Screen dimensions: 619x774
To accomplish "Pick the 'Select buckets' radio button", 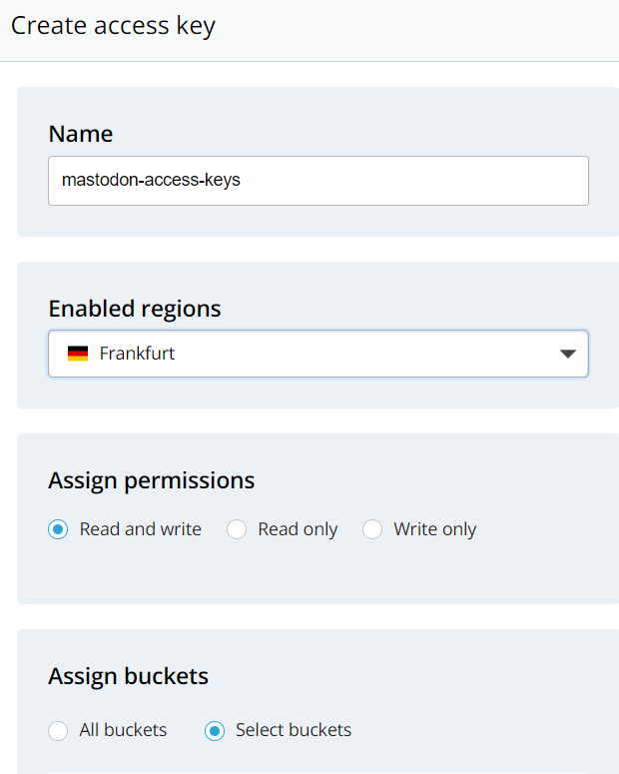I will point(215,730).
